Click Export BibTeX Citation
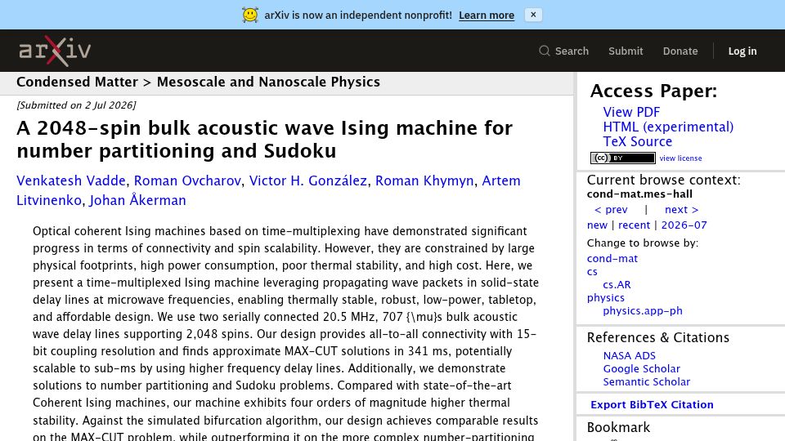Viewport: 785px width, 441px height. [652, 404]
